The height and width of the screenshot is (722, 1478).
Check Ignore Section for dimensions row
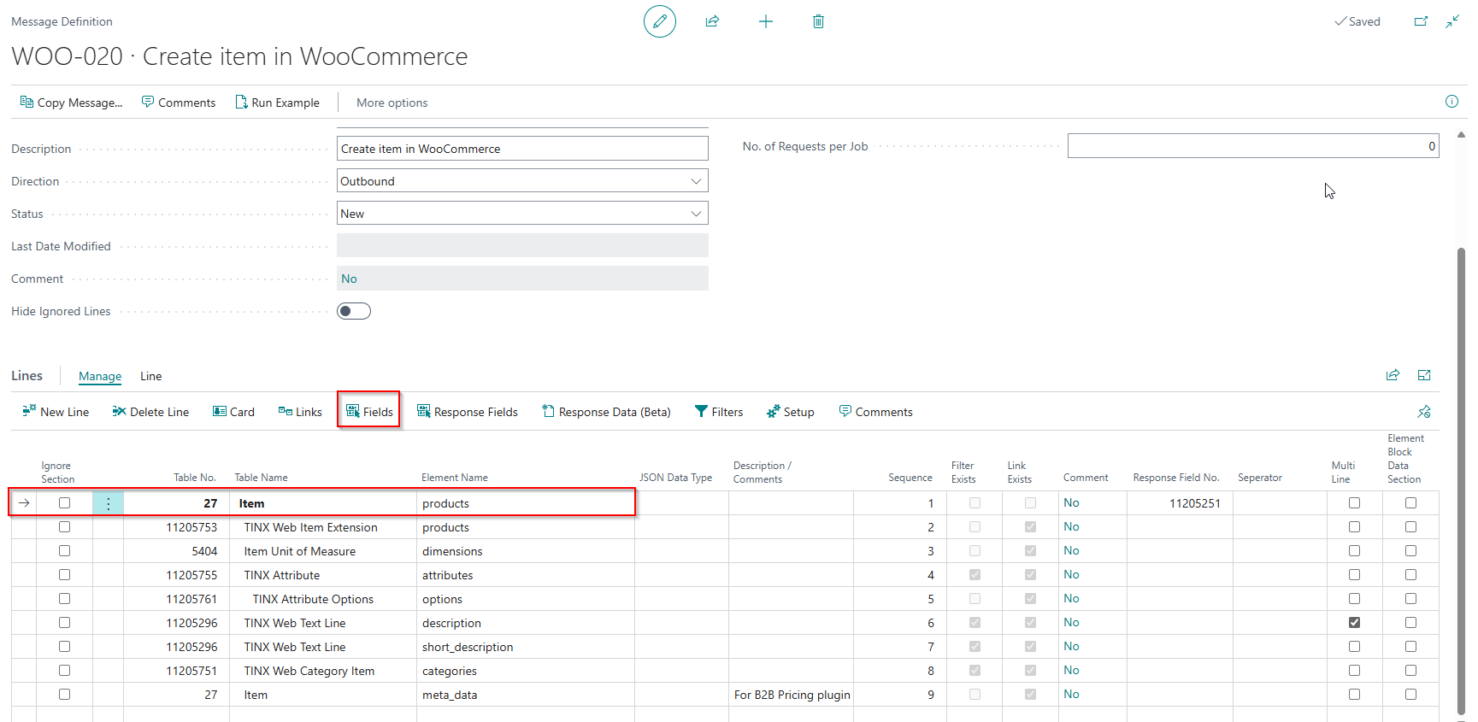(64, 551)
